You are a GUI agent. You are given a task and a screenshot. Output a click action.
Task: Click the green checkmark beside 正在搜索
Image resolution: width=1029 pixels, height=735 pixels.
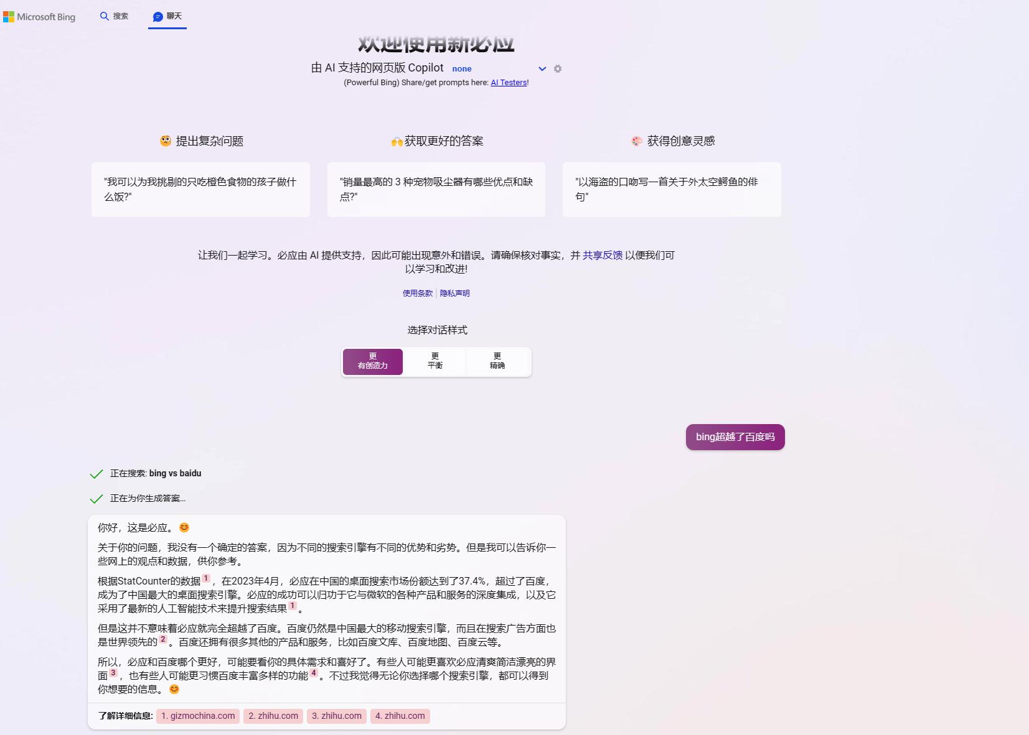click(96, 473)
